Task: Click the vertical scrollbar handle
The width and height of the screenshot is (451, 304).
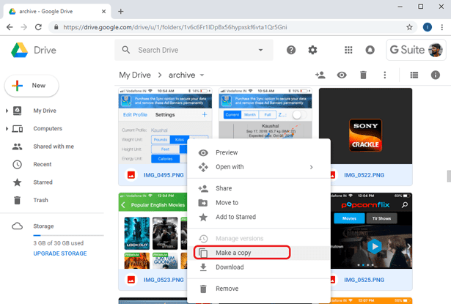Action: pyautogui.click(x=449, y=176)
